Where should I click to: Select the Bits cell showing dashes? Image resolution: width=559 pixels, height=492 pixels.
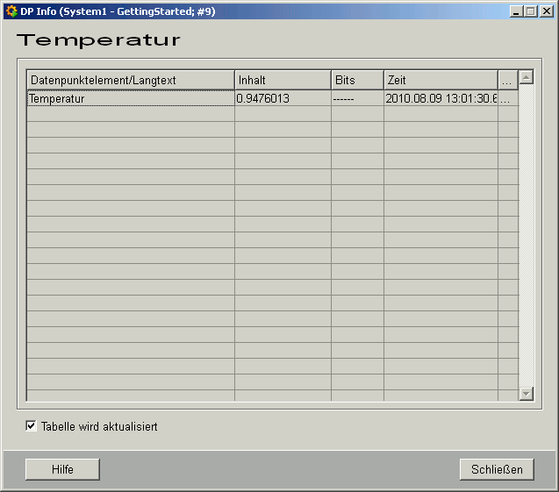click(357, 99)
